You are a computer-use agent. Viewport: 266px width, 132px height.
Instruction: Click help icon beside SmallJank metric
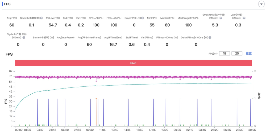point(221,18)
